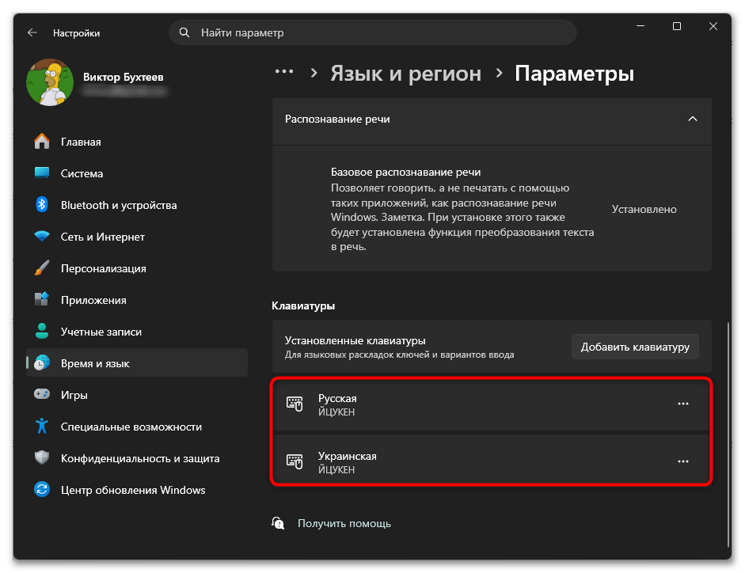Click the help chat bubble icon
The height and width of the screenshot is (573, 745).
(278, 524)
